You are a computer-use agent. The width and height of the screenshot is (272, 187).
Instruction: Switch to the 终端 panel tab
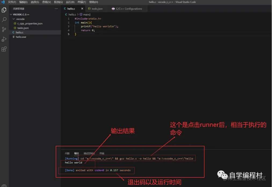point(102,153)
